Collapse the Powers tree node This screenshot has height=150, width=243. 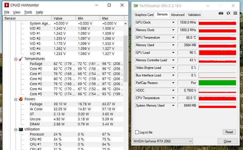tap(16, 99)
